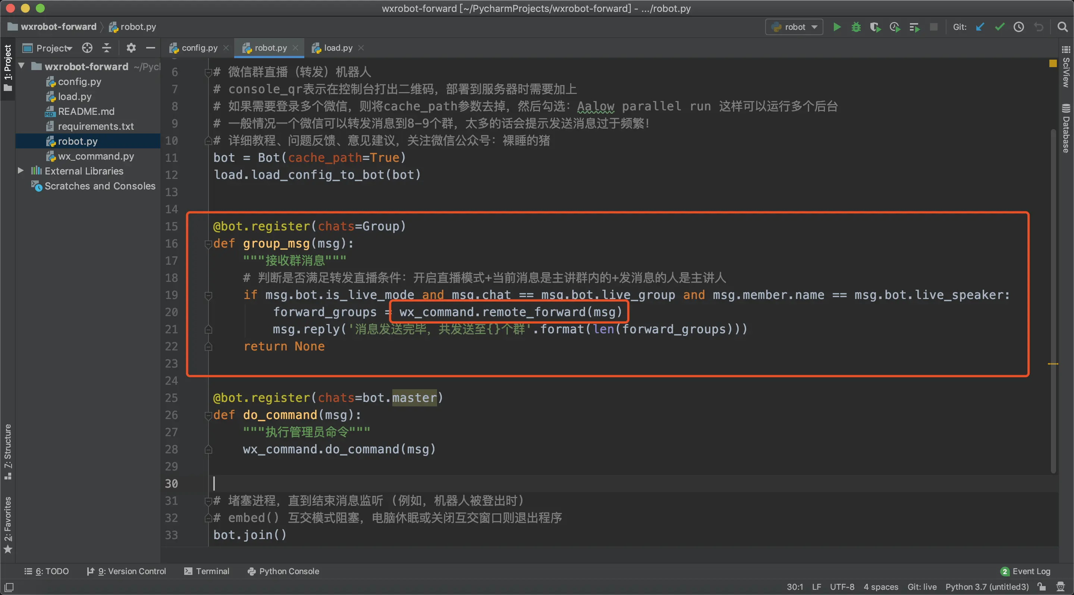
Task: Expand the External Libraries node
Action: [x=21, y=171]
